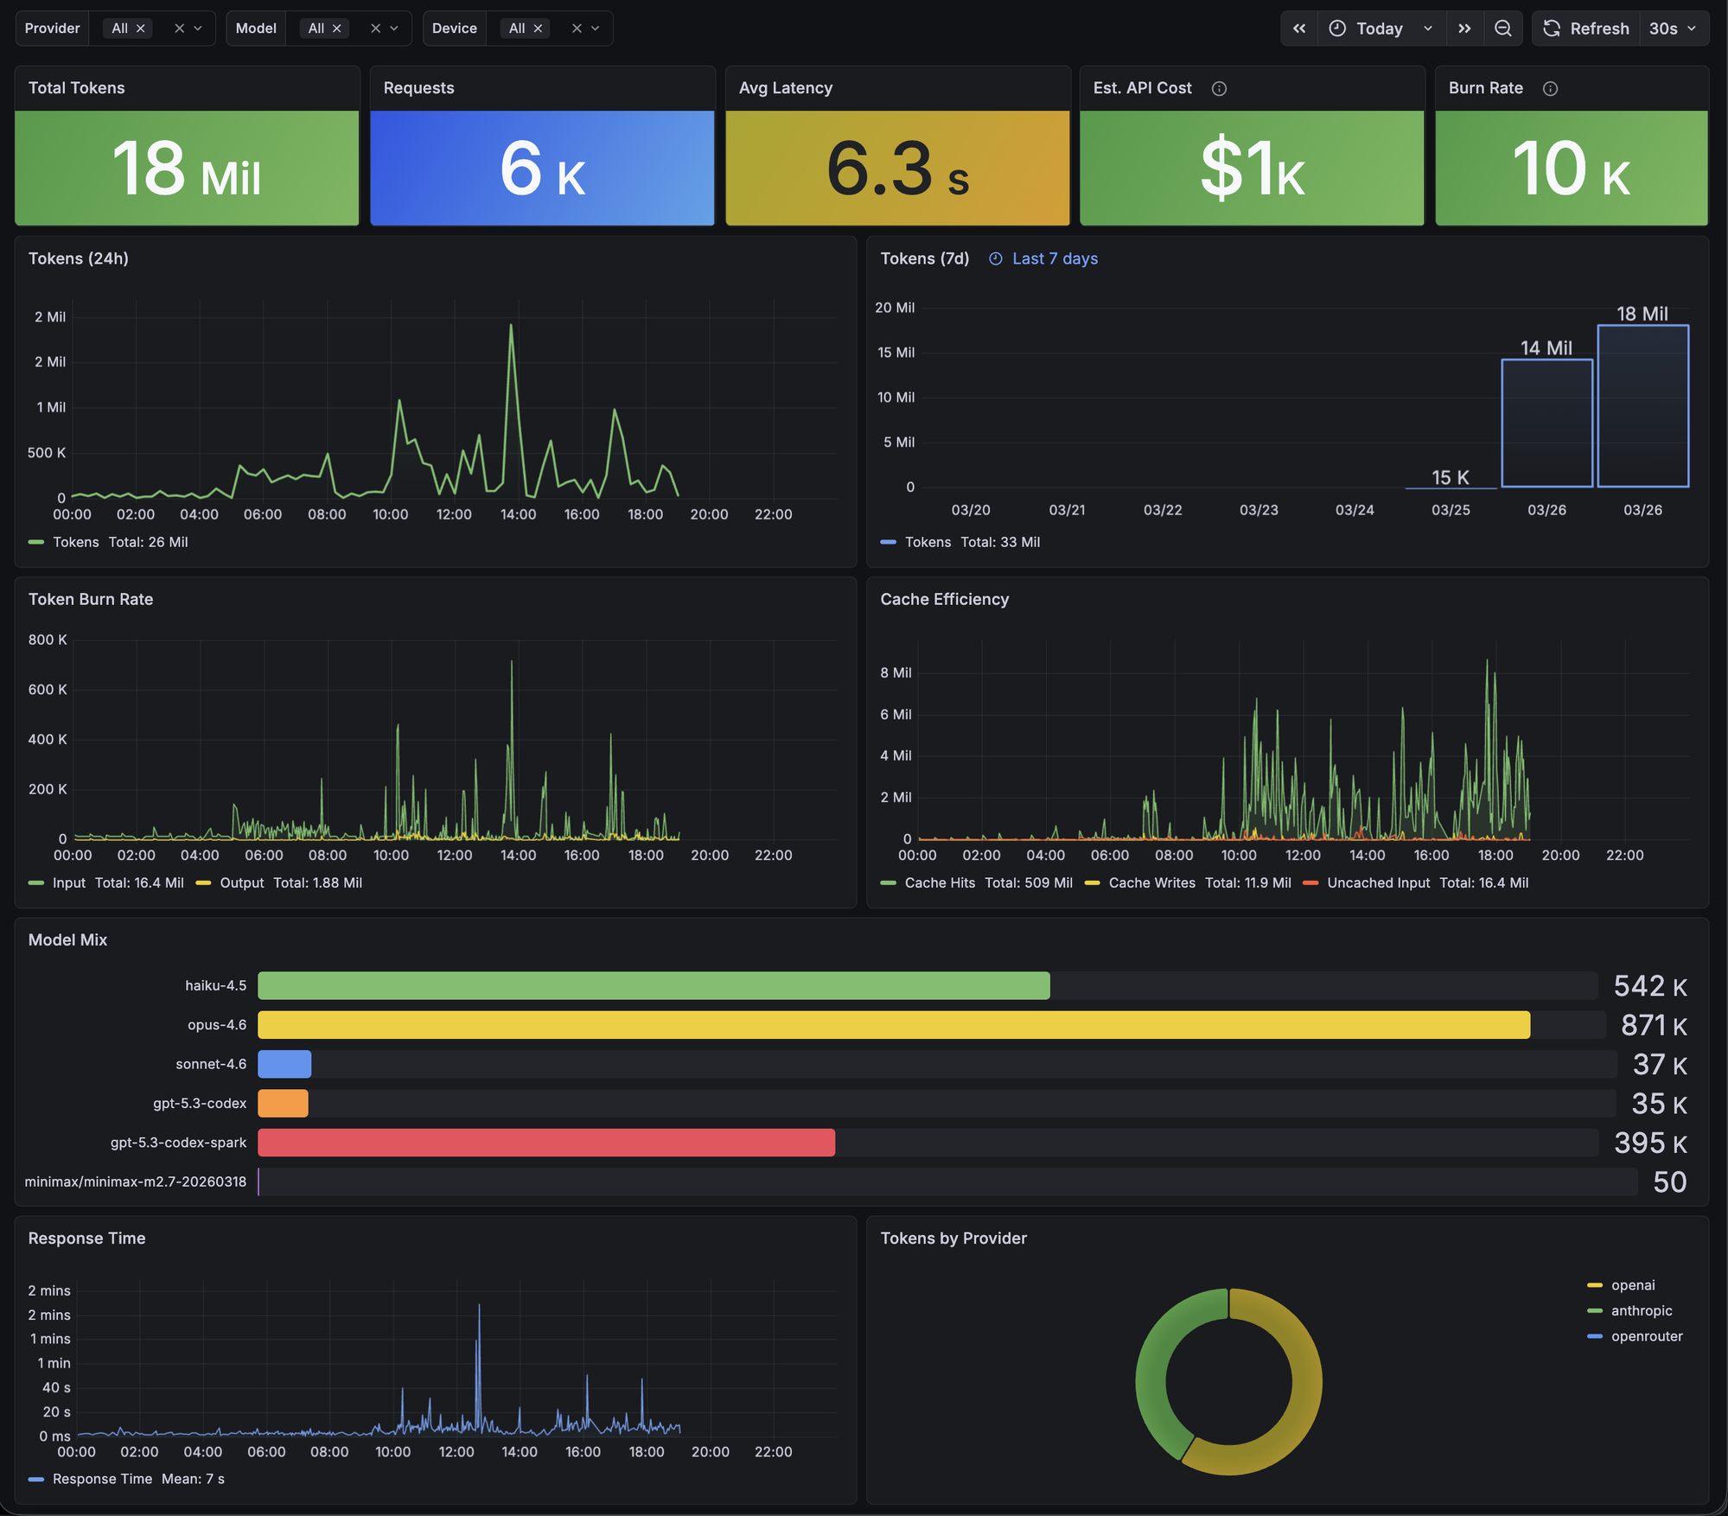Viewport: 1728px width, 1516px height.
Task: Toggle the Cache Hits series in Cache Efficiency legend
Action: click(940, 882)
